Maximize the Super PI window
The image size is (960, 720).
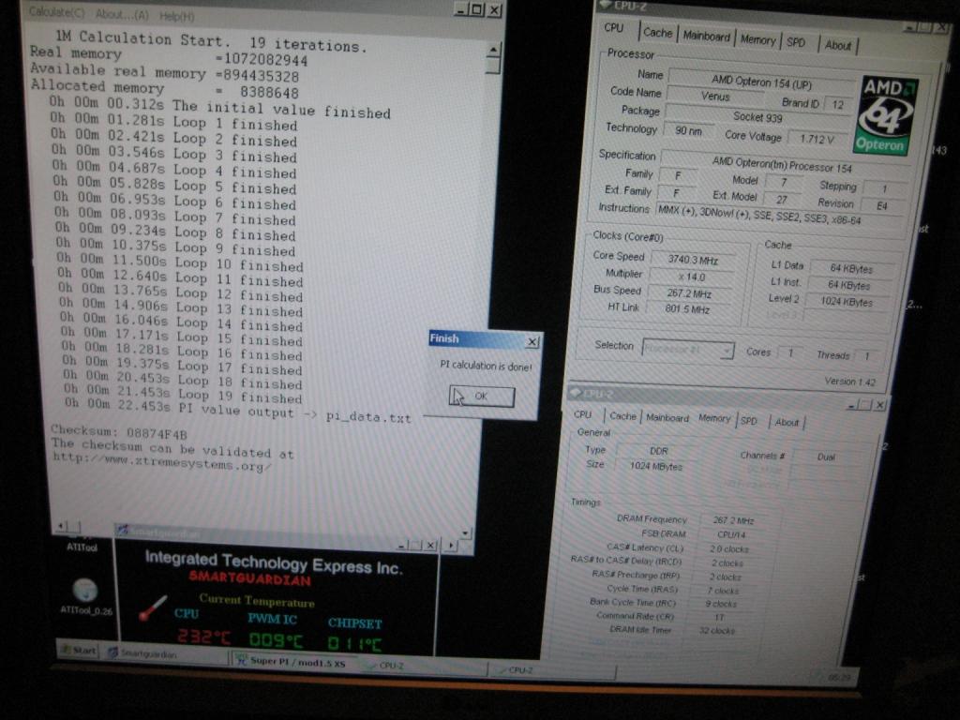click(x=477, y=9)
